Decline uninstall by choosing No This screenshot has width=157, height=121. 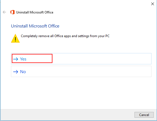pyautogui.click(x=81, y=71)
